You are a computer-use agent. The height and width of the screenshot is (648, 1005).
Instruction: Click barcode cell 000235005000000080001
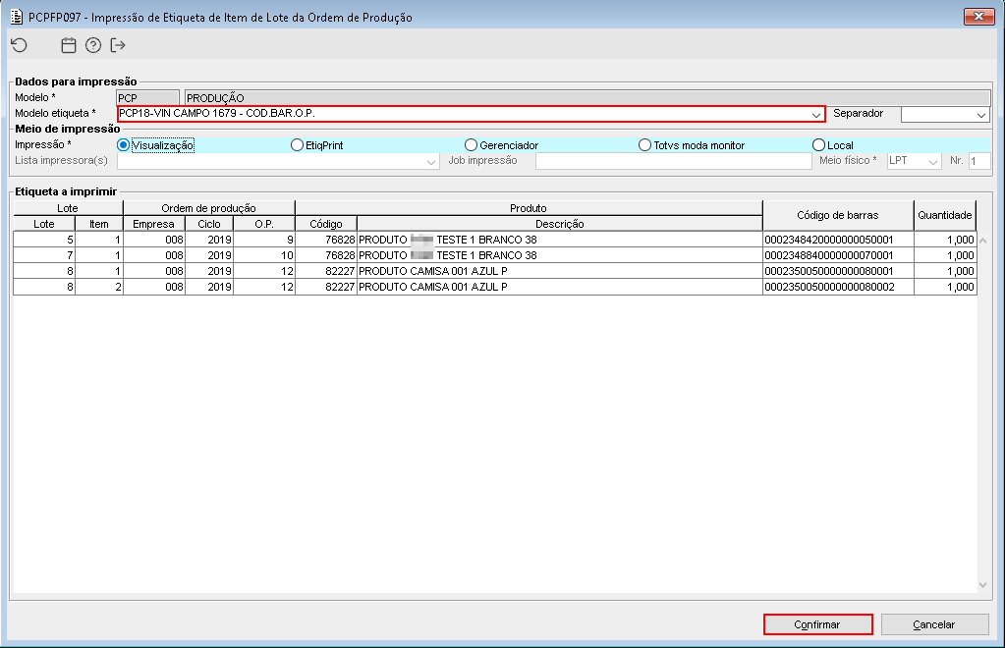838,271
